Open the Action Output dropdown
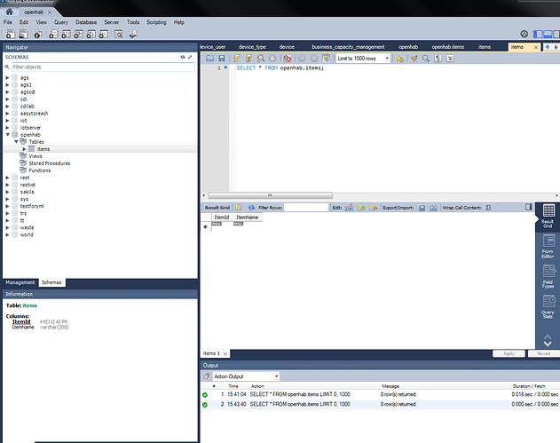 [246, 376]
